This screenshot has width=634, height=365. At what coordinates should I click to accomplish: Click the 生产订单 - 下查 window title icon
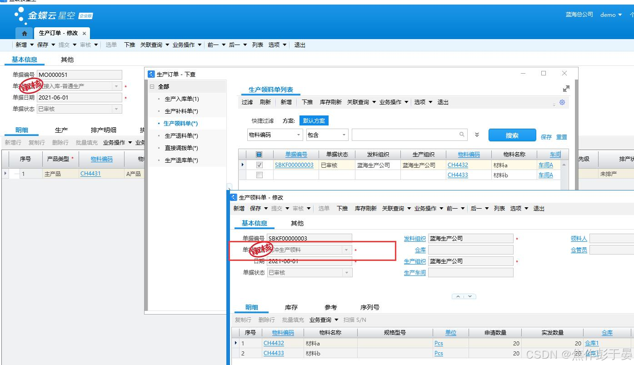[x=151, y=74]
